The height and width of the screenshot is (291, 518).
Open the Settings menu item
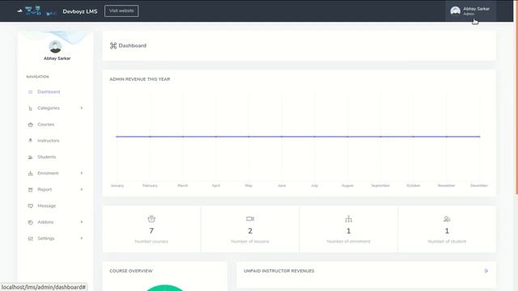[x=46, y=238]
